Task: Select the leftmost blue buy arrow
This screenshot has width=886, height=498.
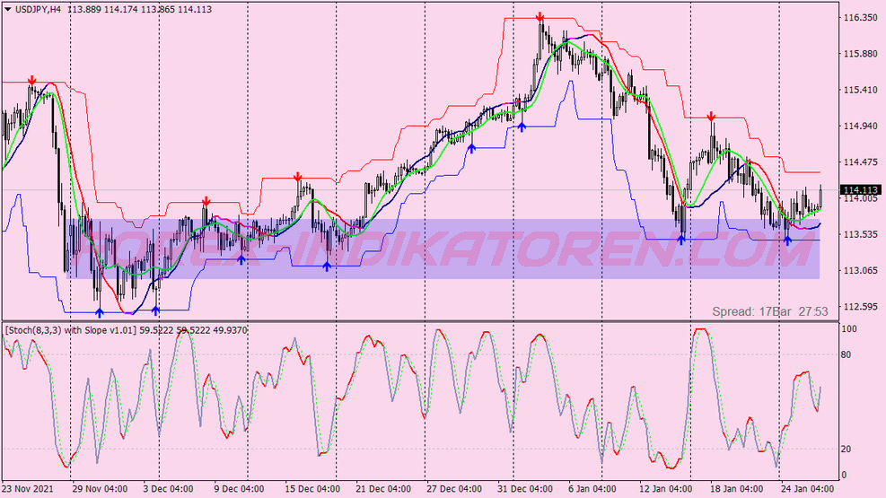Action: [99, 311]
